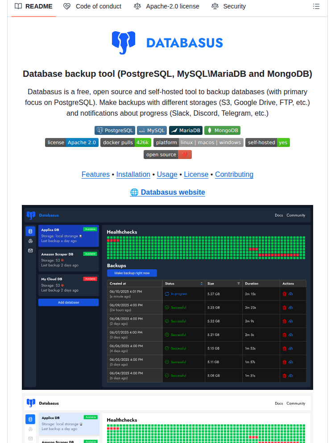Click the In progress status icon
This screenshot has width=335, height=443.
(167, 294)
